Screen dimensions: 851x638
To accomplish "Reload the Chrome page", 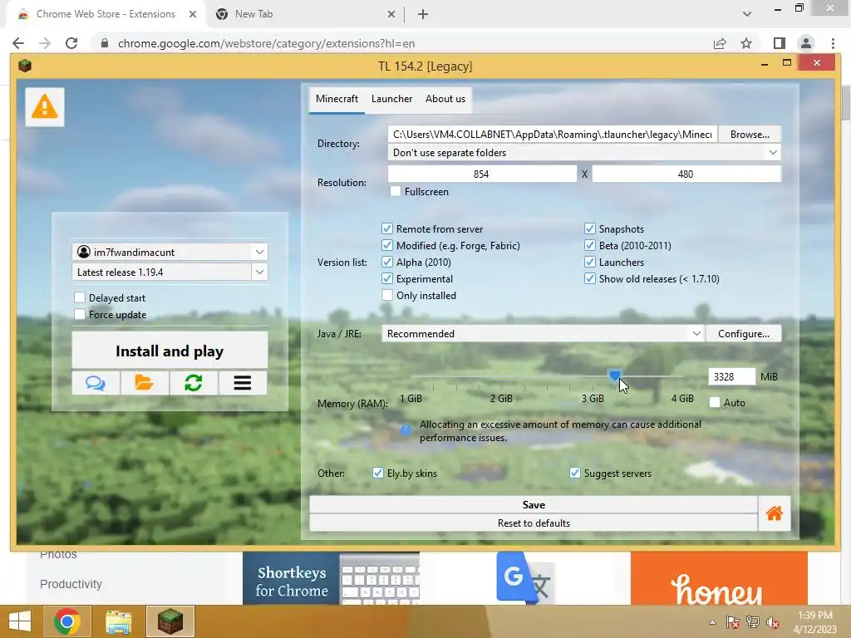I will pos(71,43).
